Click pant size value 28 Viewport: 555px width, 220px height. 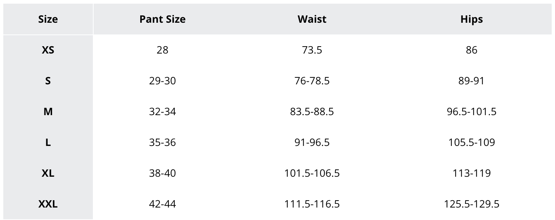pyautogui.click(x=162, y=50)
